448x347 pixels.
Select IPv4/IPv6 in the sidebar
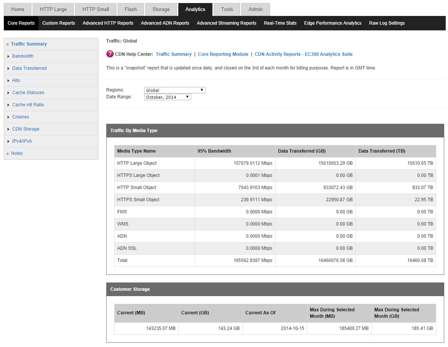22,141
